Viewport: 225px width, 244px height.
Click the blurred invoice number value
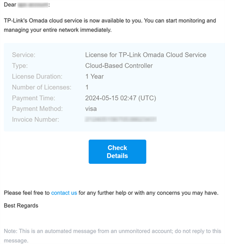point(121,119)
